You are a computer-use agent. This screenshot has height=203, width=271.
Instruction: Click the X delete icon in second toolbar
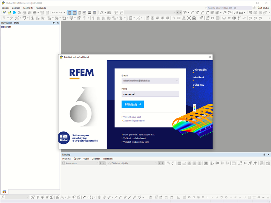coord(189,18)
